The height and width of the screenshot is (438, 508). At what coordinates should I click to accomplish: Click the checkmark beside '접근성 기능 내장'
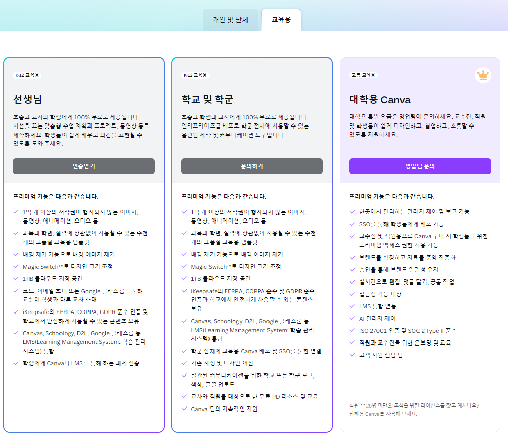pyautogui.click(x=352, y=294)
